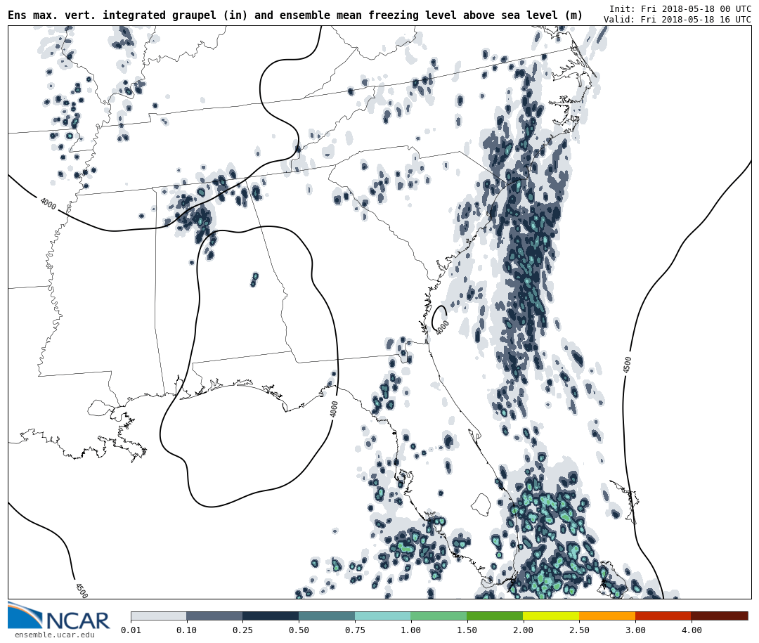Choose the yellow 2.00–2.50 colorbar swatch
Viewport: 759px width, 643px height.
pyautogui.click(x=551, y=616)
